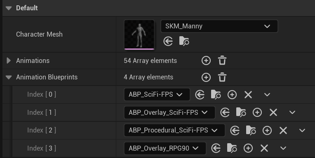This screenshot has width=315, height=158.
Task: Select the Index [ 2 ] row label
Action: pos(42,130)
